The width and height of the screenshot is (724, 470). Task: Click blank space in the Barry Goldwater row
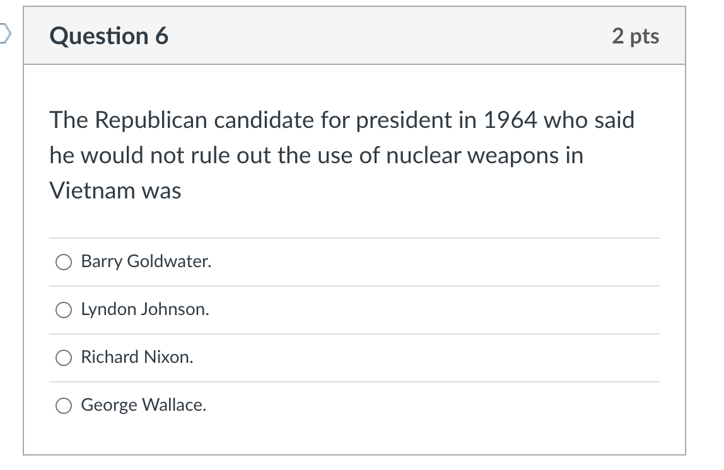tap(434, 262)
